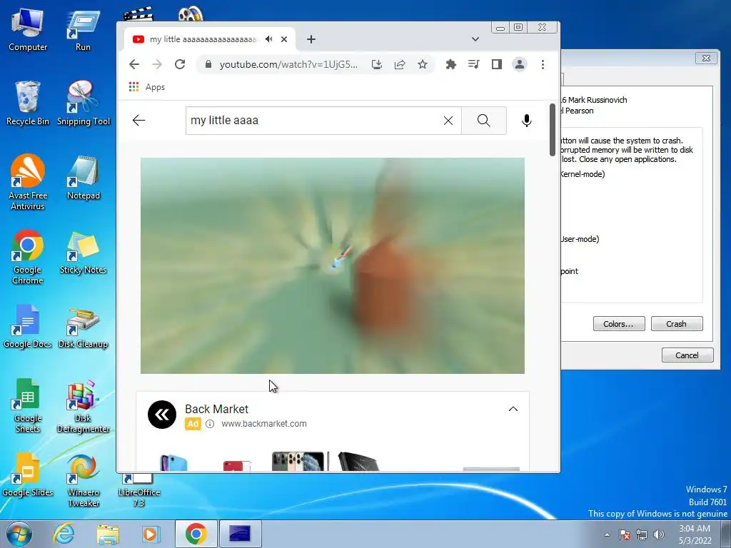Click the install app icon in address bar
Image resolution: width=731 pixels, height=548 pixels.
pyautogui.click(x=377, y=64)
